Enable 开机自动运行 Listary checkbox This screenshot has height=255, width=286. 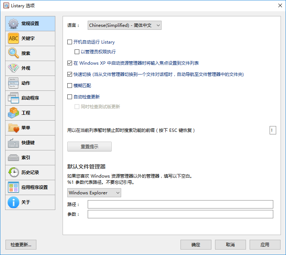[x=69, y=42]
